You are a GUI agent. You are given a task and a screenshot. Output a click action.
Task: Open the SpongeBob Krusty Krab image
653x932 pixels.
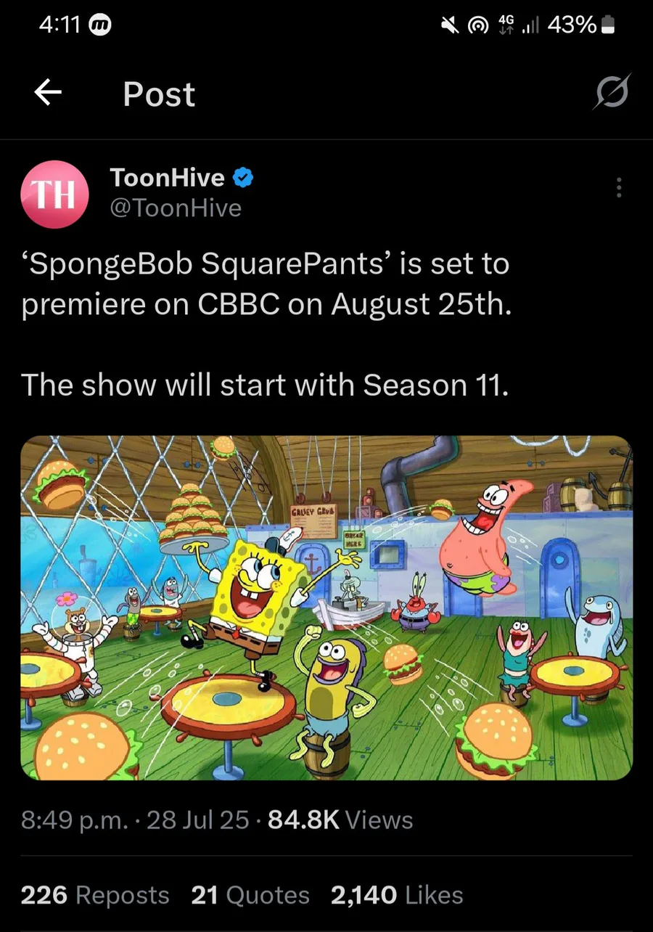(x=326, y=608)
